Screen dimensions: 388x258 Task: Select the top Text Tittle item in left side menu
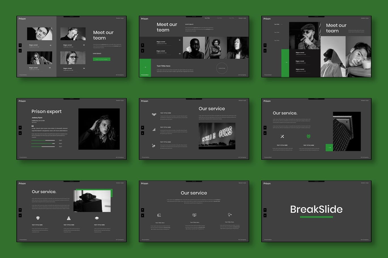277,24
